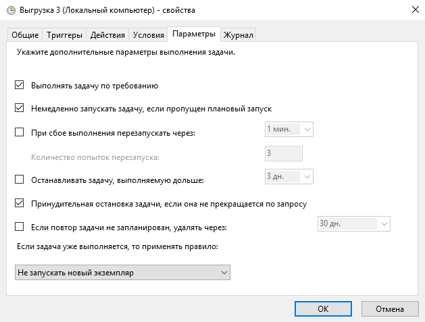Close the Выгрузка 3 properties window
Screen dimensions: 425x322
coord(413,9)
